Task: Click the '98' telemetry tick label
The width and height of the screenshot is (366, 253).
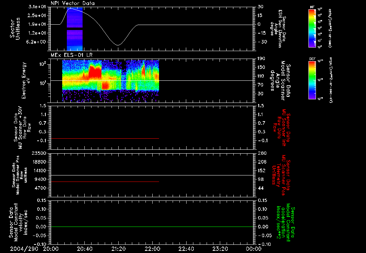Action: [x=261, y=179]
